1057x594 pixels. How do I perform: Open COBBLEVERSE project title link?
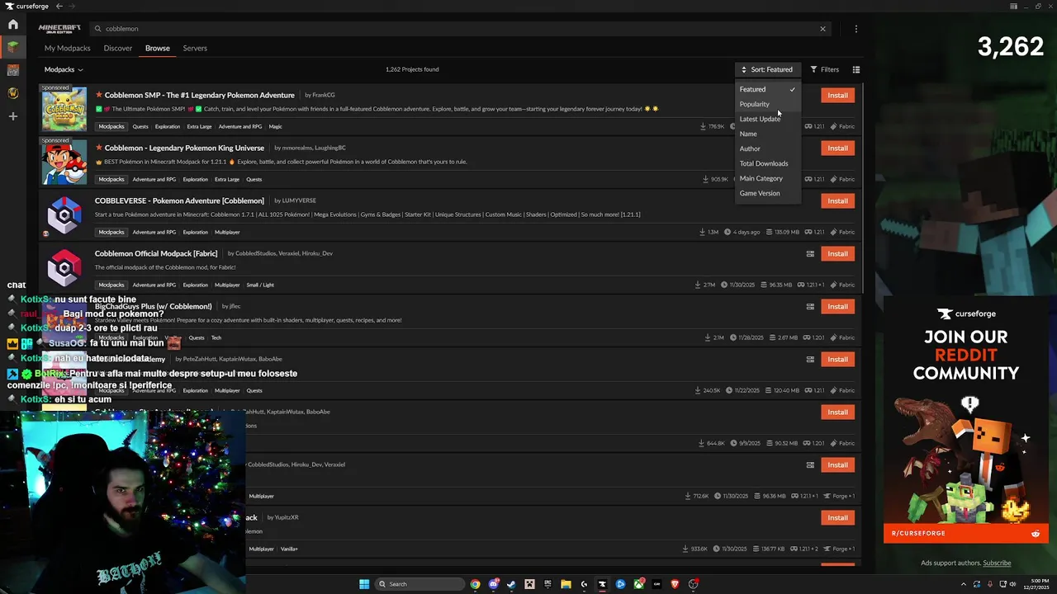coord(179,200)
